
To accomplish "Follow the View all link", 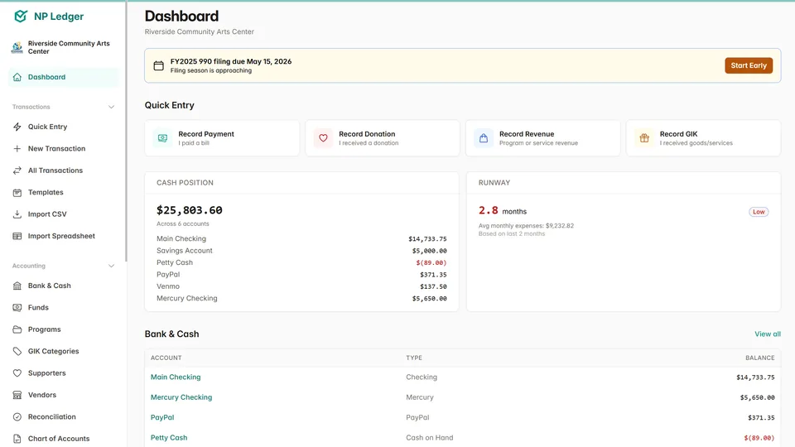I will click(767, 334).
